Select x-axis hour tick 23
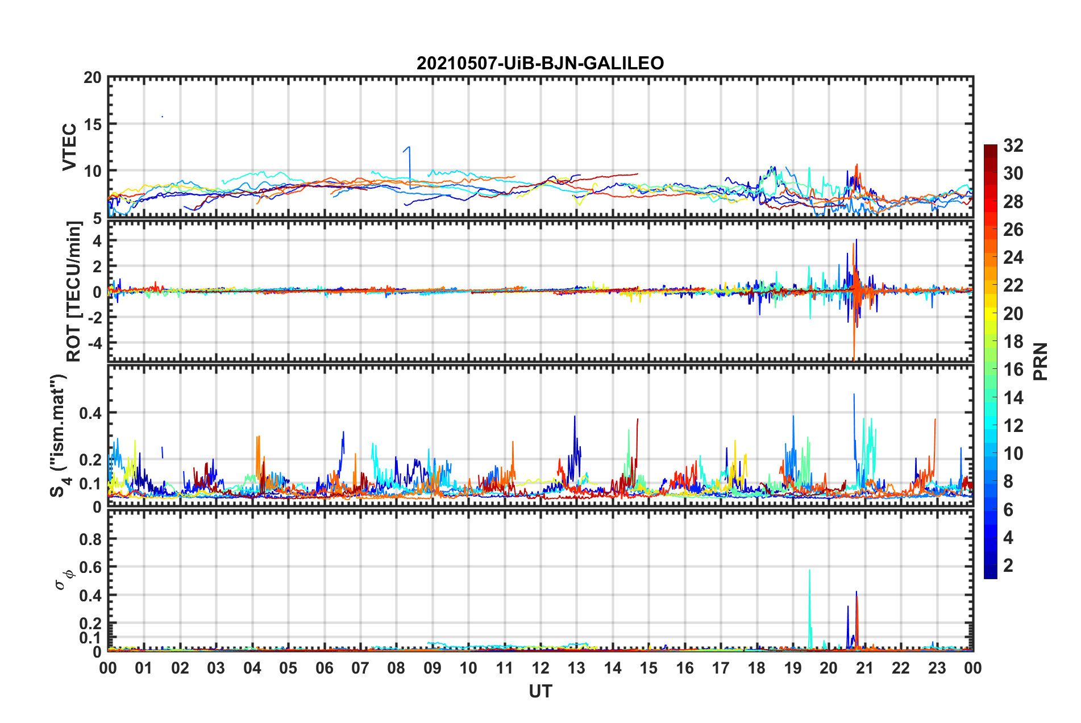 pyautogui.click(x=937, y=668)
